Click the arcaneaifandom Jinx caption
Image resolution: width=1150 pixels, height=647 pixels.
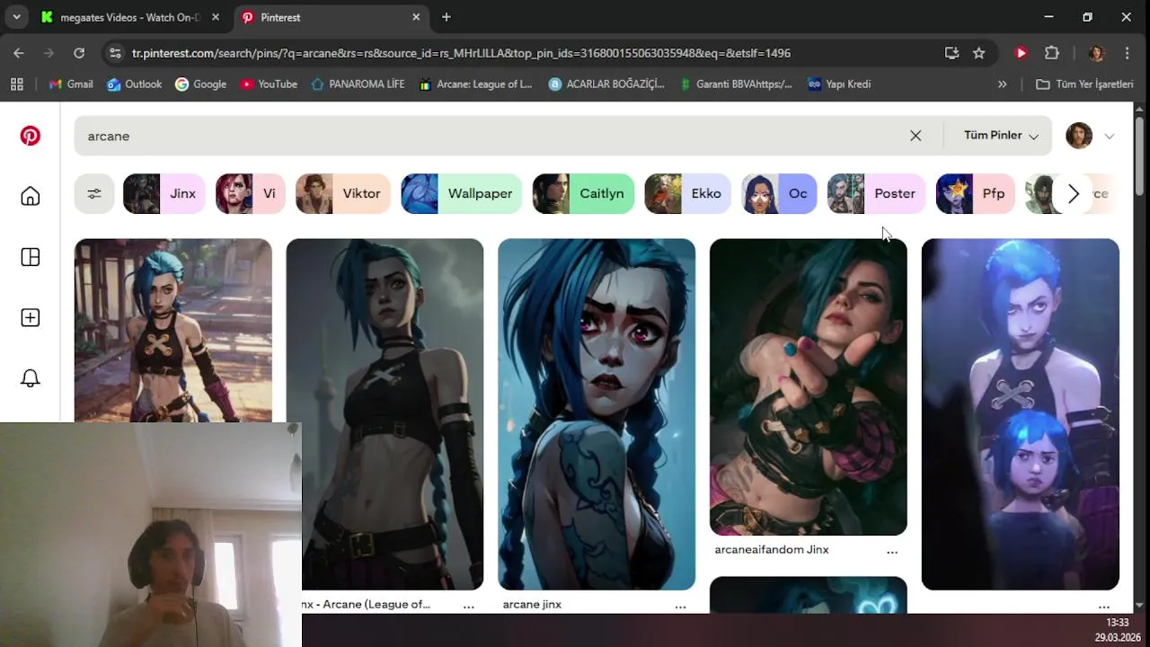(x=772, y=549)
